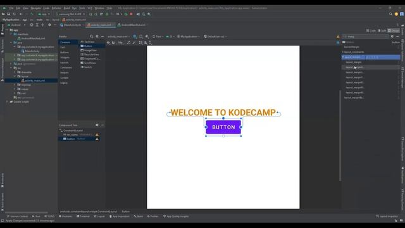Click the Make Project hammer icon
This screenshot has width=405, height=228.
click(32, 14)
